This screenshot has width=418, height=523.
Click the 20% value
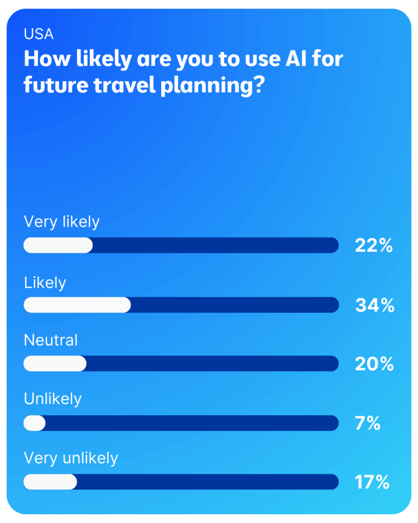[x=374, y=364]
